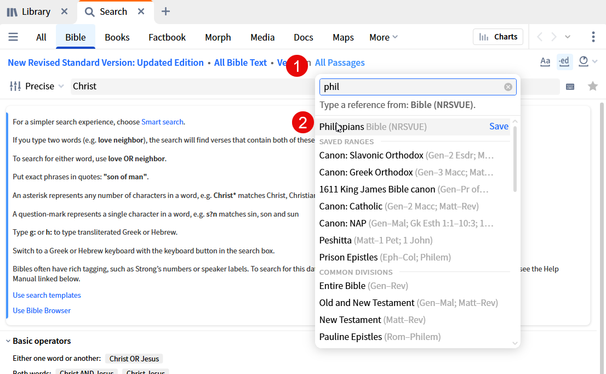Click the reference range input containing phil

pos(418,87)
